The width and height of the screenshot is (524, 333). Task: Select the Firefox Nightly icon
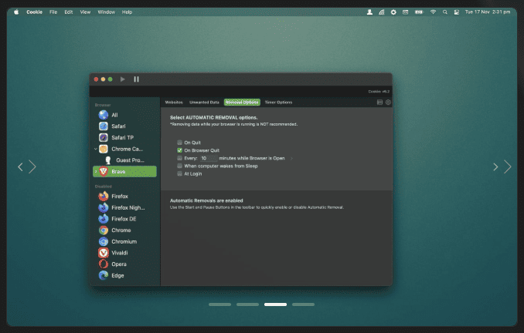[x=104, y=207]
